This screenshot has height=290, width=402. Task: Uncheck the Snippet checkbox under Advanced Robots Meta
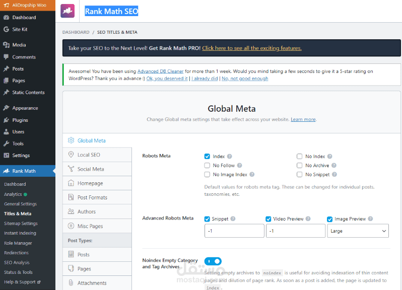207,219
